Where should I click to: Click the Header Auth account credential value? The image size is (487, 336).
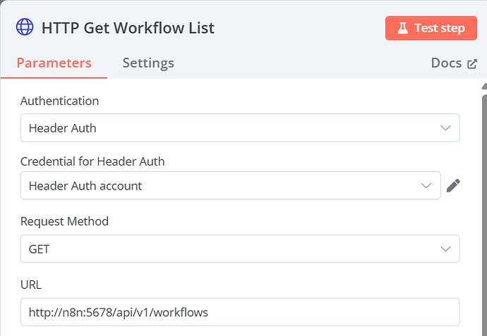(x=85, y=186)
